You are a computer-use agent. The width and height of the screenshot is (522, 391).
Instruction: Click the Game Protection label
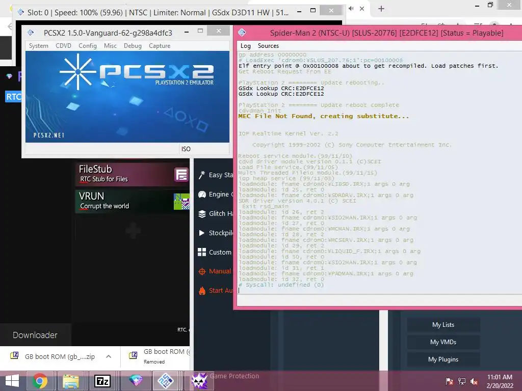(234, 376)
